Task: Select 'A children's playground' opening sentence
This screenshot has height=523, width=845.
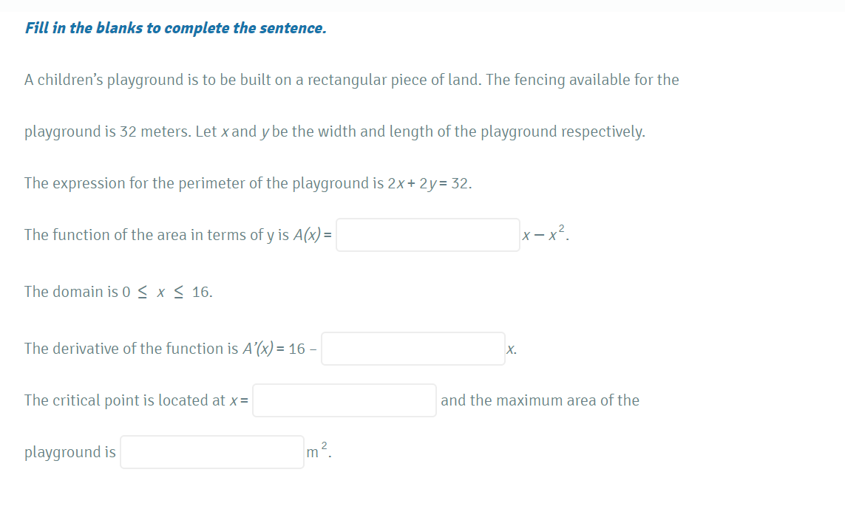Action: pos(96,79)
